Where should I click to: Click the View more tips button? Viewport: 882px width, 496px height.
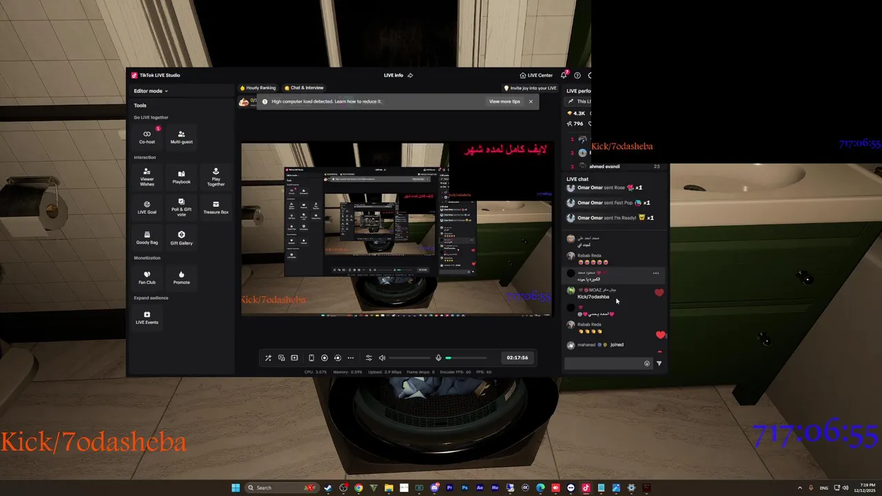504,101
